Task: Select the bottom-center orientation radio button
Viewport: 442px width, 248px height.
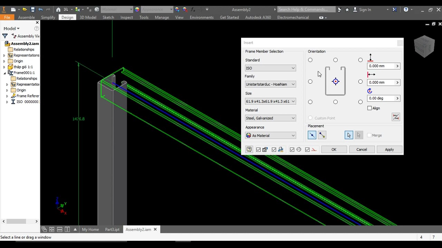Action: point(335,102)
